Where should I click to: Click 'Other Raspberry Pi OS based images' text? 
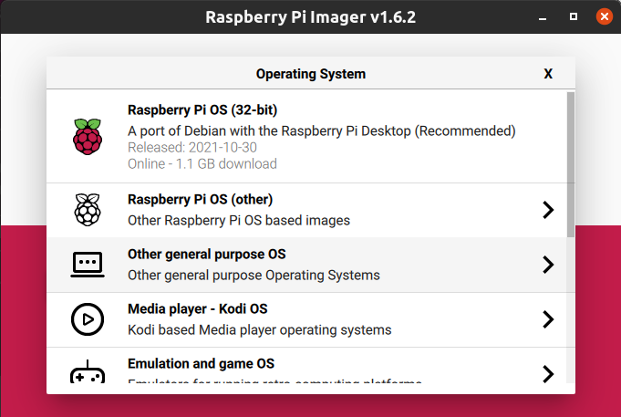pos(239,221)
